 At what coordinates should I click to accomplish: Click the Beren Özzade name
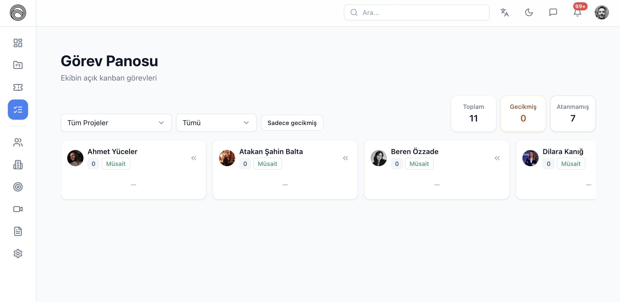coord(415,152)
